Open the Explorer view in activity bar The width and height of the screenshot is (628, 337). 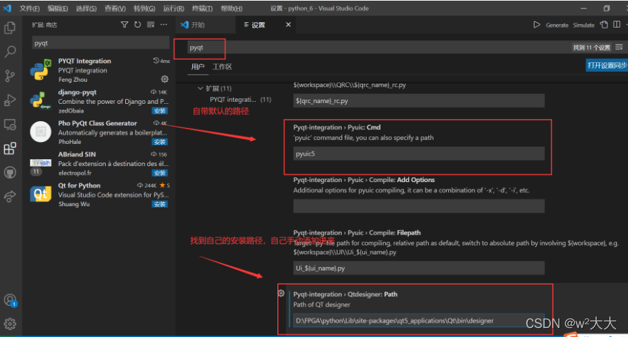(10, 27)
